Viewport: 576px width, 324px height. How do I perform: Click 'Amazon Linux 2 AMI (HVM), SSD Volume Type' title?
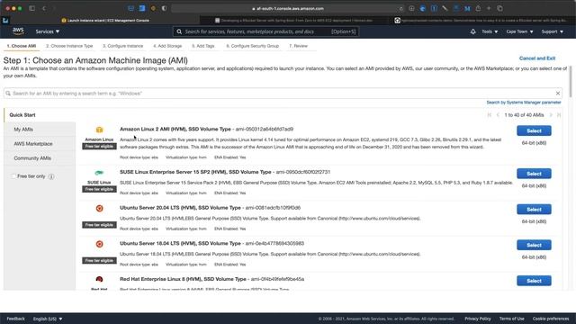[175, 129]
